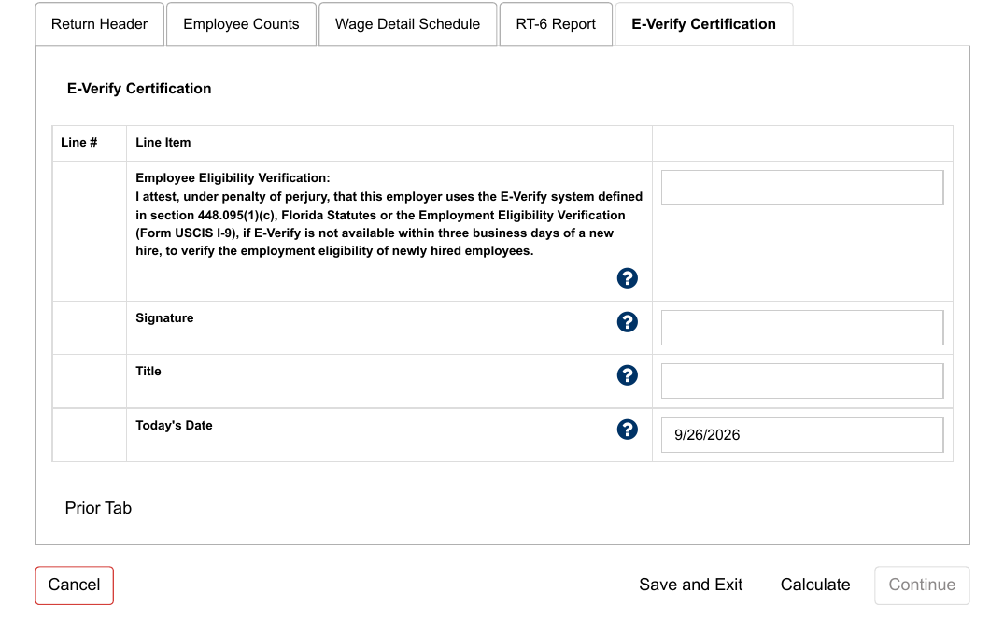
Task: Go back using Prior Tab
Action: click(98, 508)
